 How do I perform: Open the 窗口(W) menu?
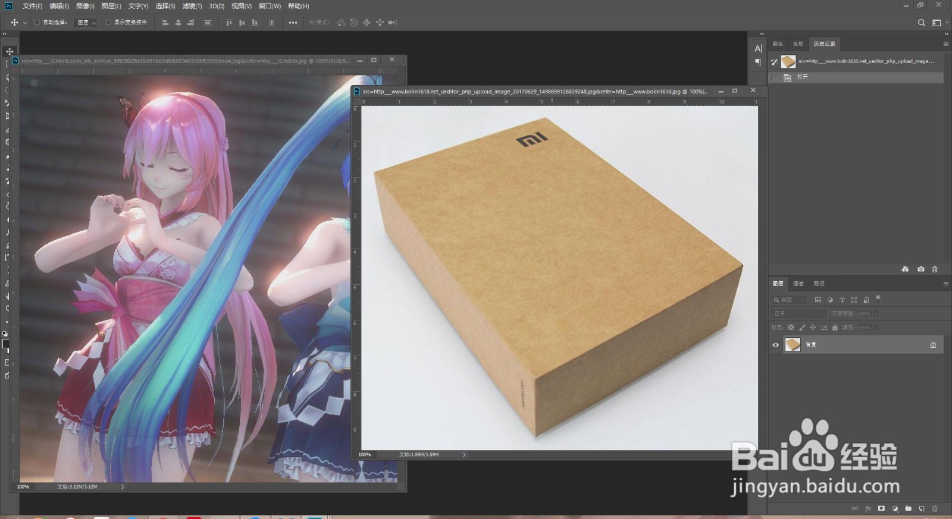pos(270,6)
